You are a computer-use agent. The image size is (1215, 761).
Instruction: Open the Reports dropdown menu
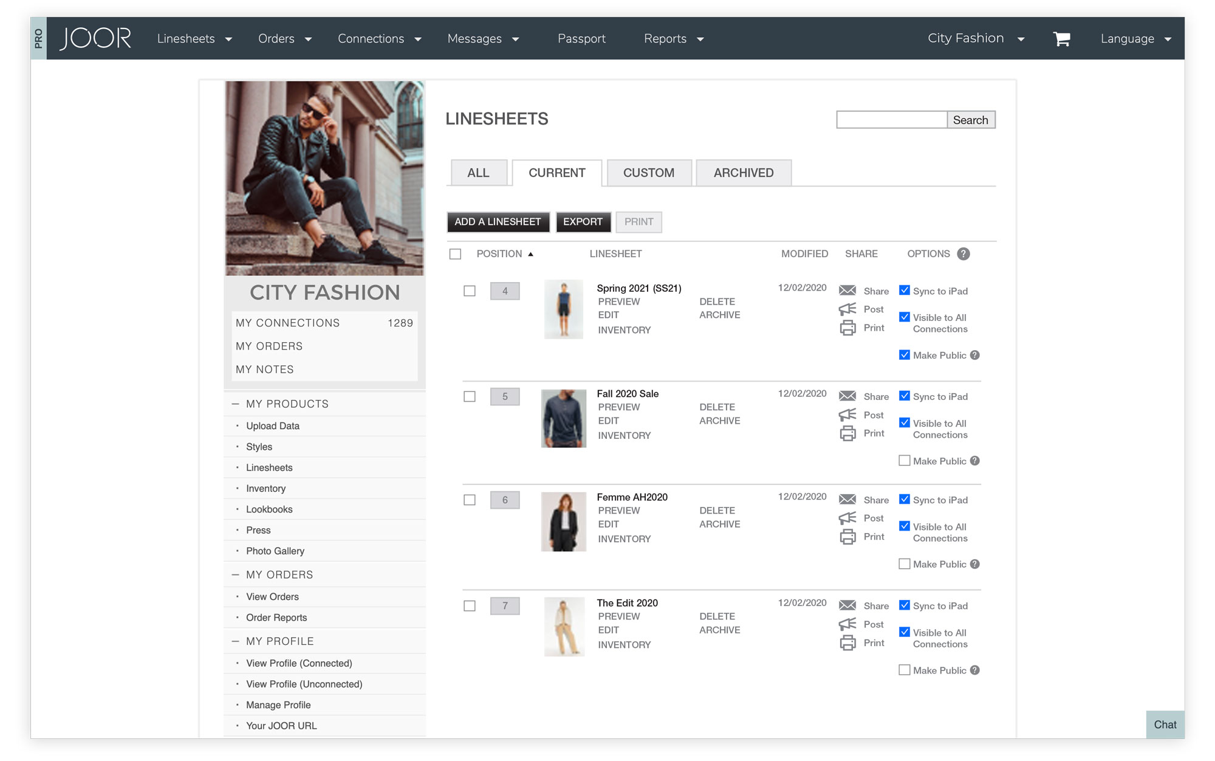[674, 39]
